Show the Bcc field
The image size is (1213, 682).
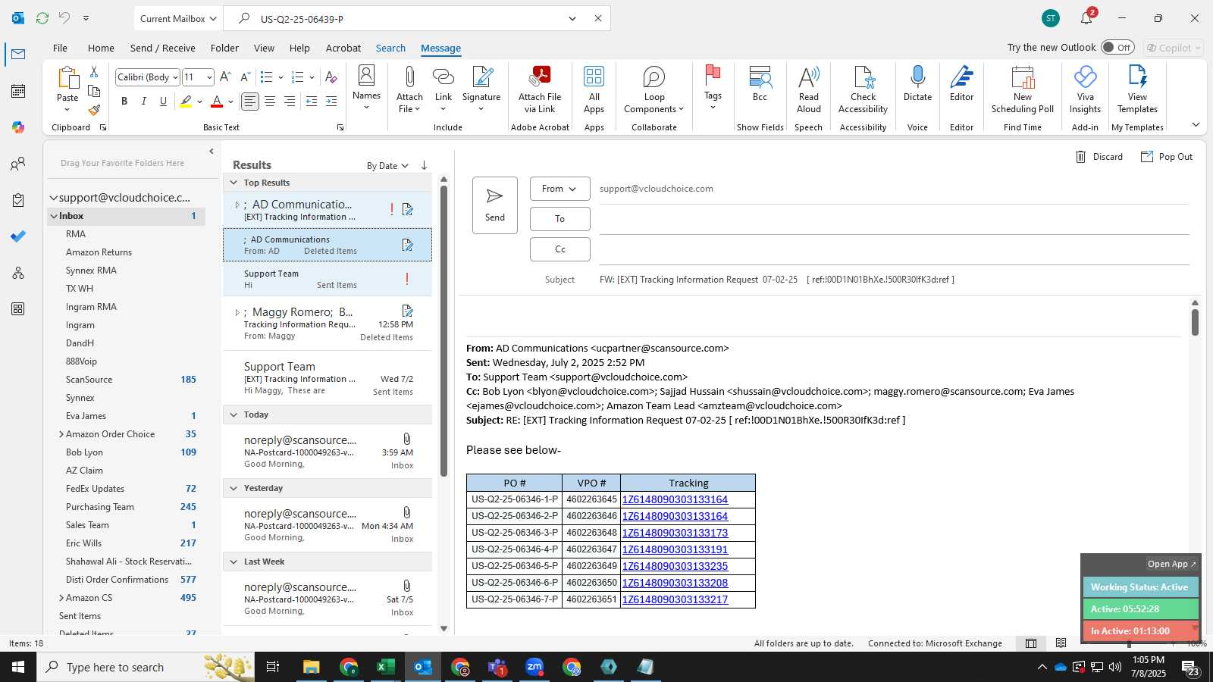760,77
